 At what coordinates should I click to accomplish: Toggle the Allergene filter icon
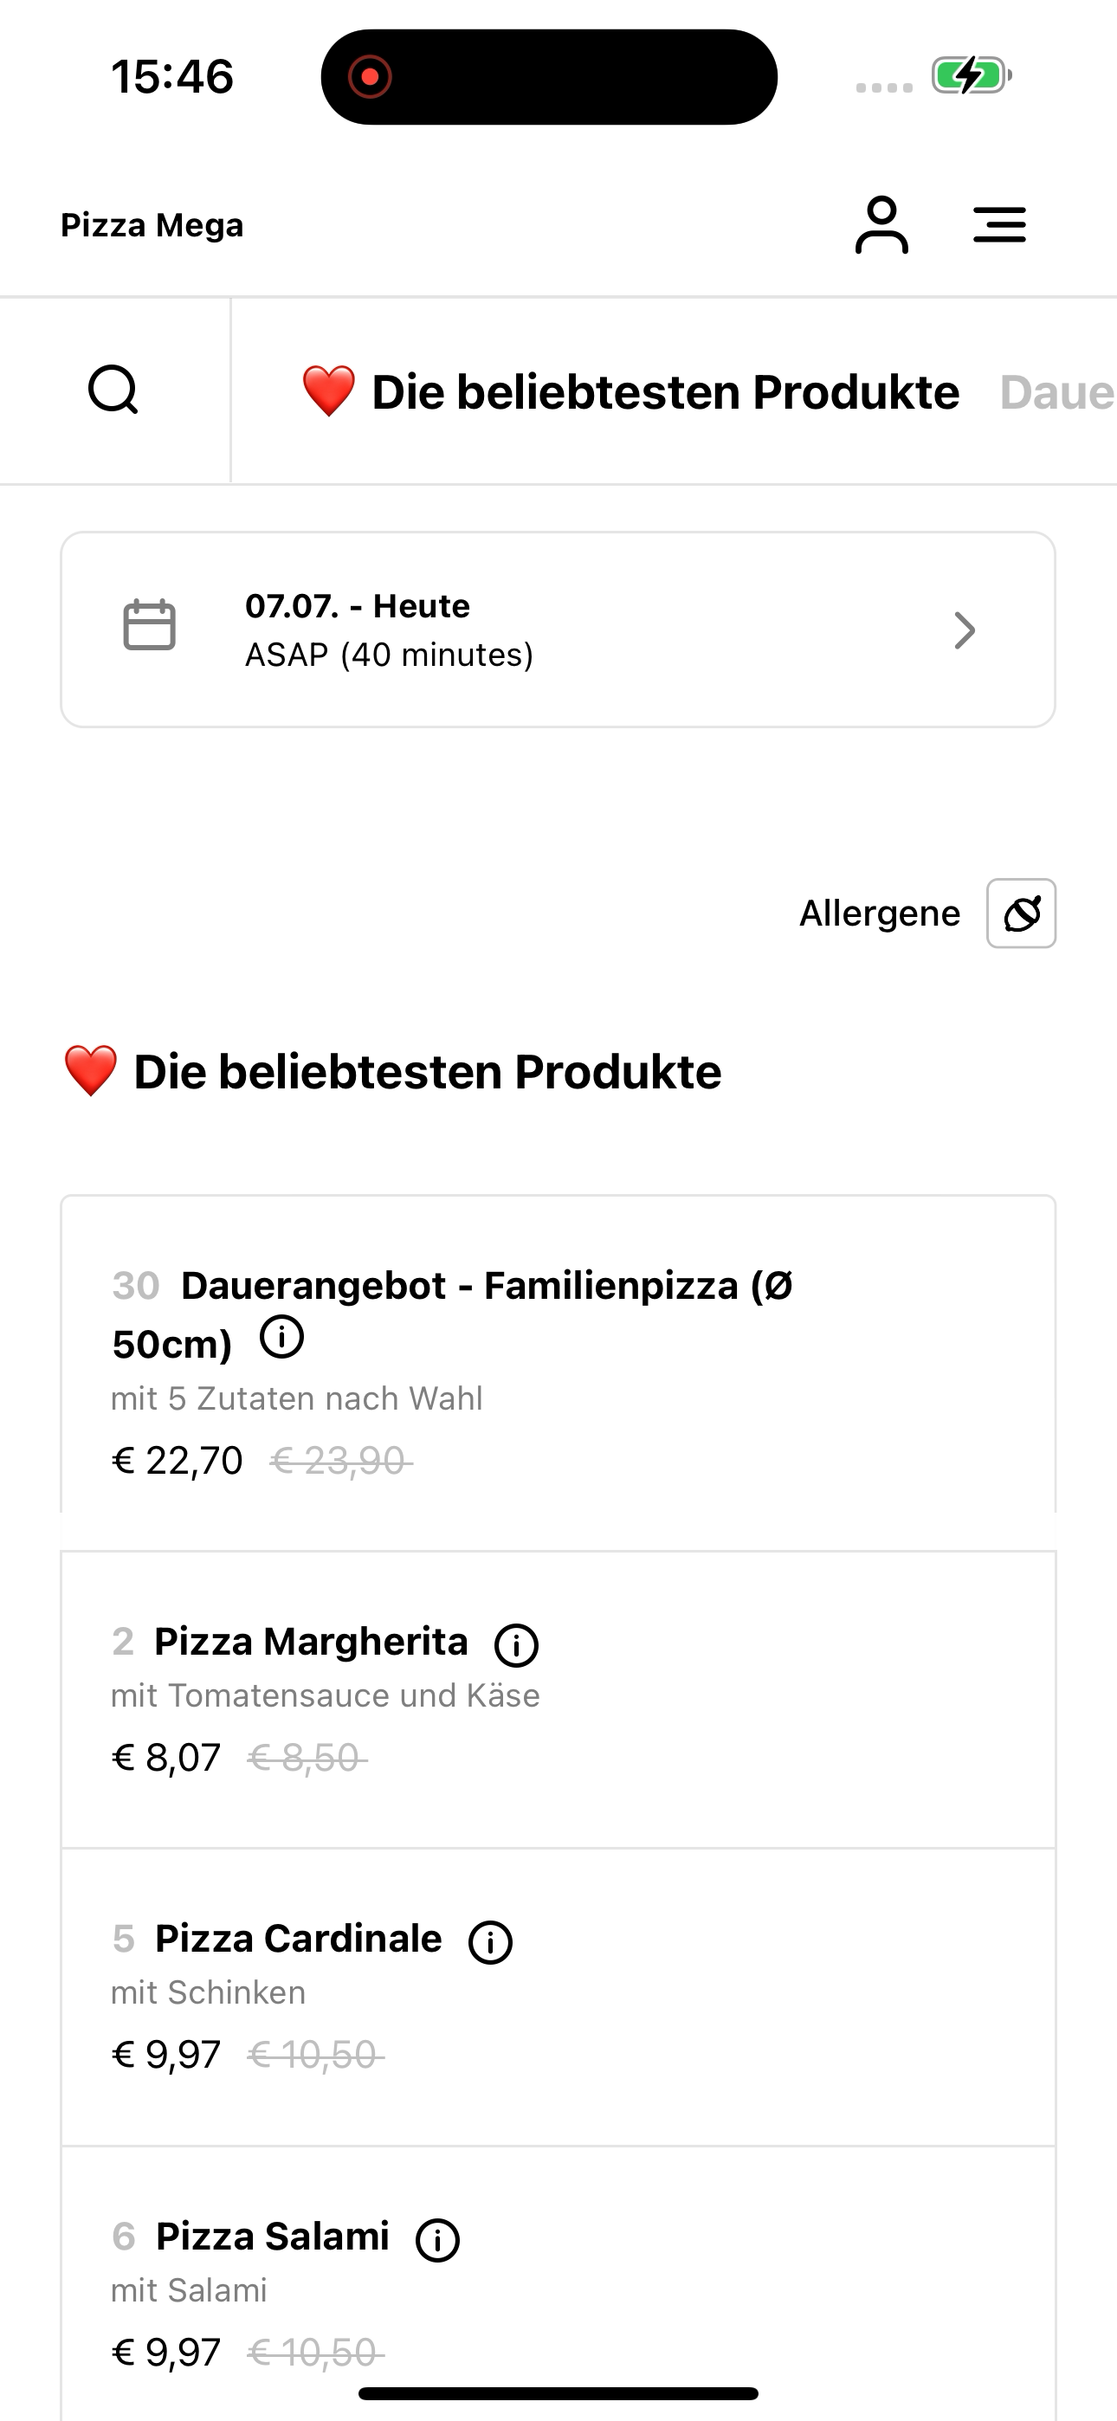pos(1021,914)
